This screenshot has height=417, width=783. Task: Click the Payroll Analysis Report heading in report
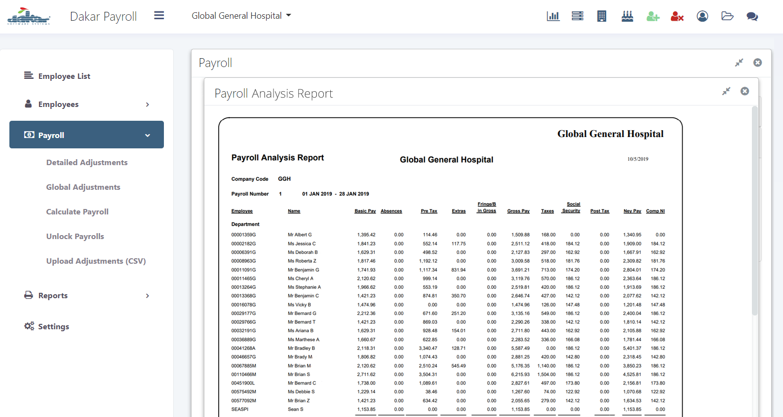(277, 158)
